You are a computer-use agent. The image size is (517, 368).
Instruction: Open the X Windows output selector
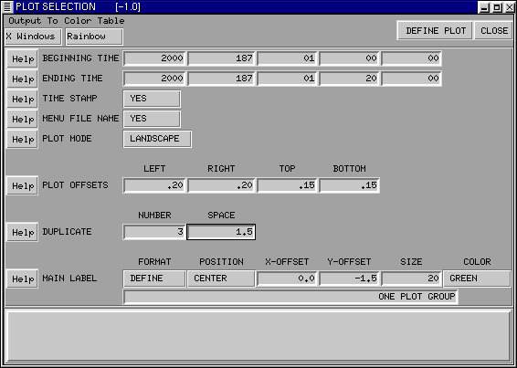click(33, 37)
